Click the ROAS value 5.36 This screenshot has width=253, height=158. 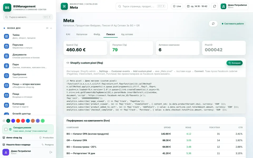click(x=189, y=153)
